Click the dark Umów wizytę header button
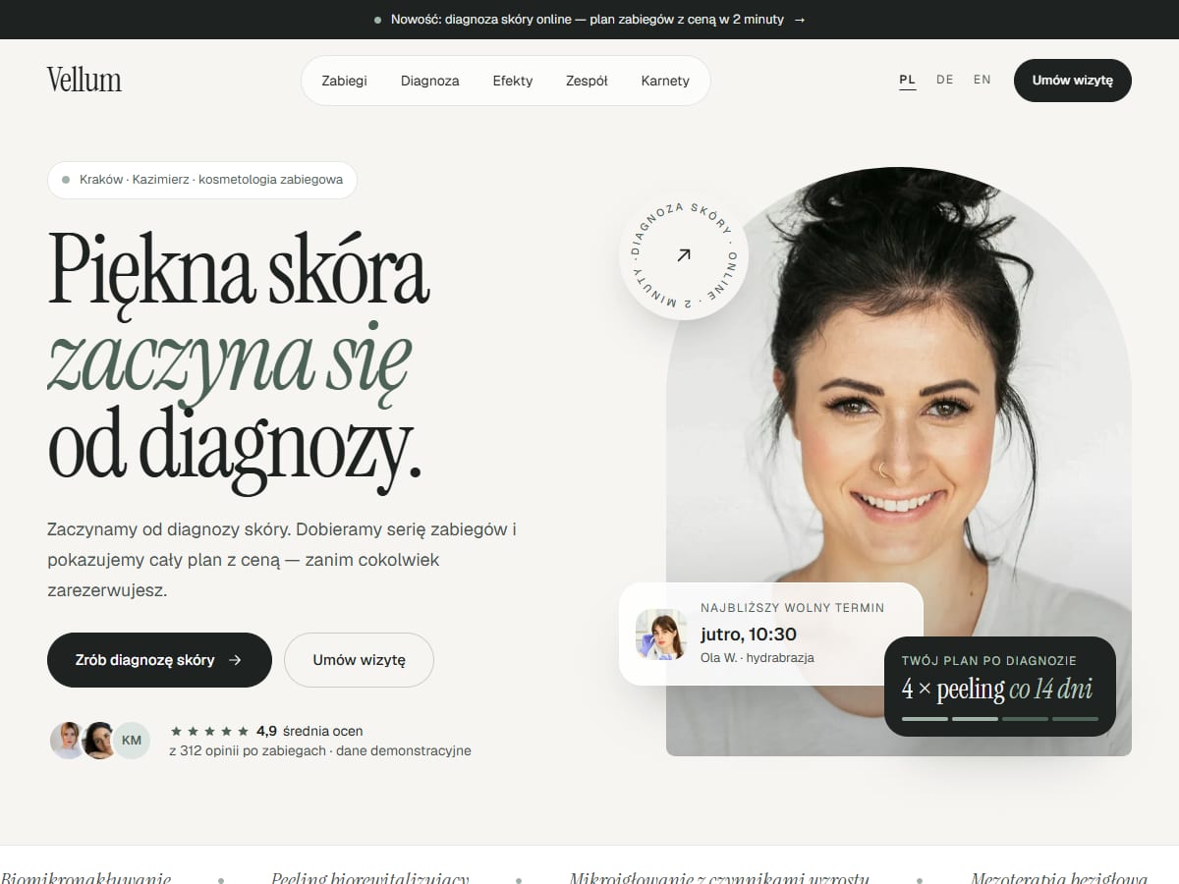 point(1073,81)
